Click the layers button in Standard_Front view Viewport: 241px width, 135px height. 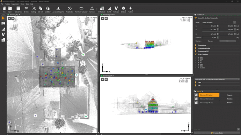(x=106, y=18)
